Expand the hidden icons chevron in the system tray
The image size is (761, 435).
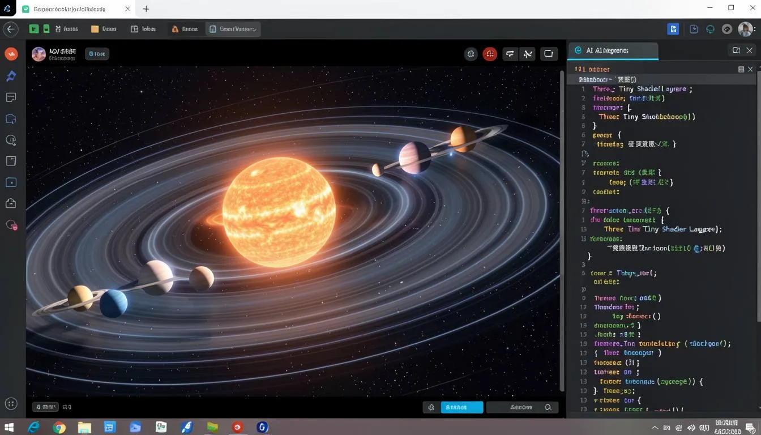[x=654, y=428]
